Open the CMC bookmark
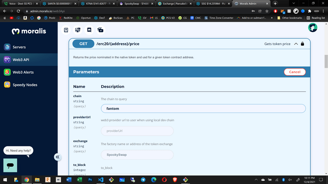This screenshot has width=328, height=184. pyautogui.click(x=196, y=18)
